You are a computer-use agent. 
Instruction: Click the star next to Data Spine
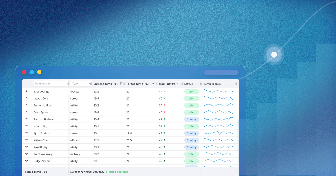[27, 112]
